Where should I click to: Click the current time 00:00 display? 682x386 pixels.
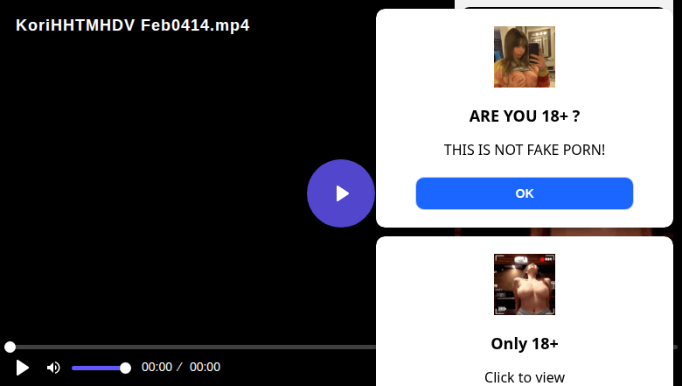tap(157, 367)
